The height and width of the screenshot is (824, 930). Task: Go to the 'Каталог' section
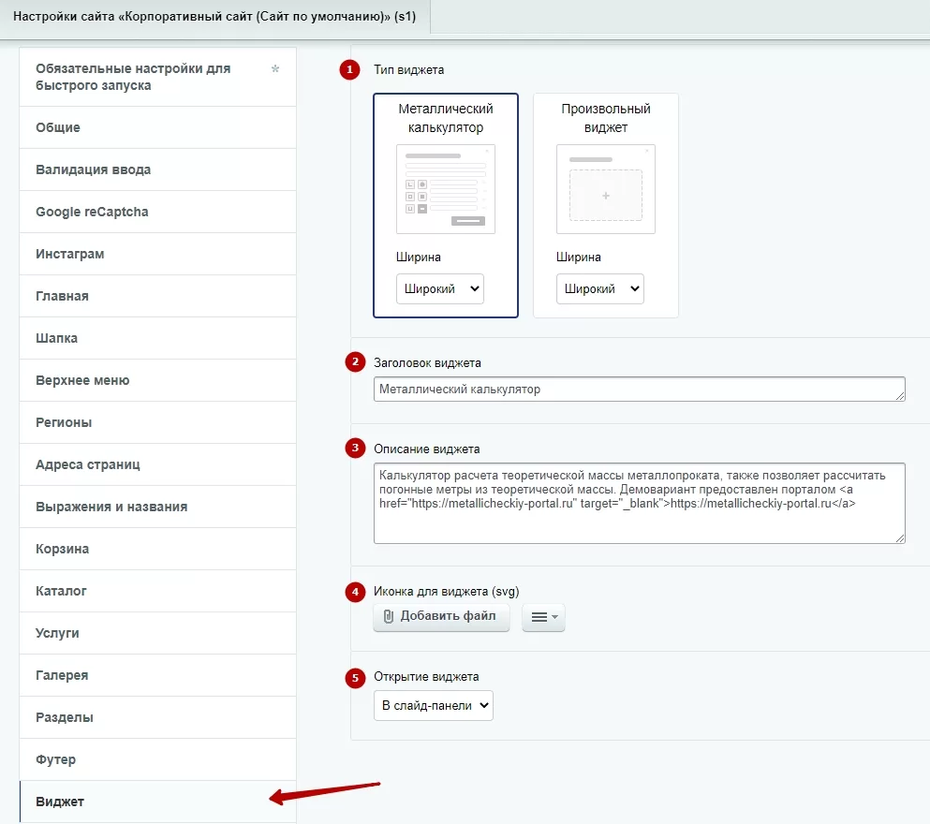tap(157, 591)
